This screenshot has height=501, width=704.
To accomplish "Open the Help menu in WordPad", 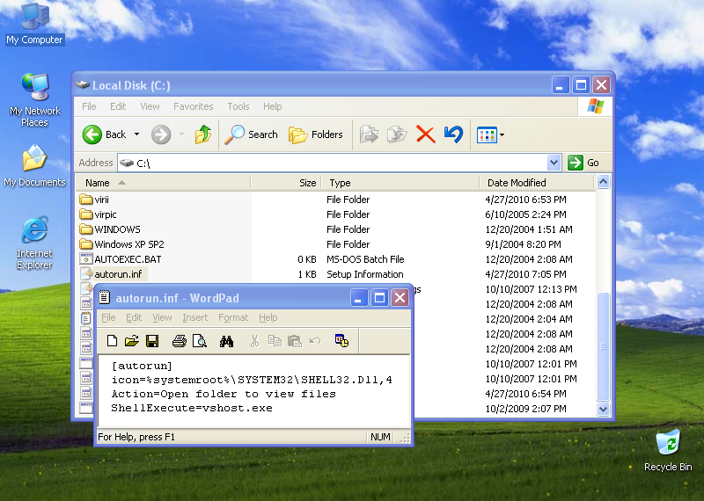I will pyautogui.click(x=268, y=317).
